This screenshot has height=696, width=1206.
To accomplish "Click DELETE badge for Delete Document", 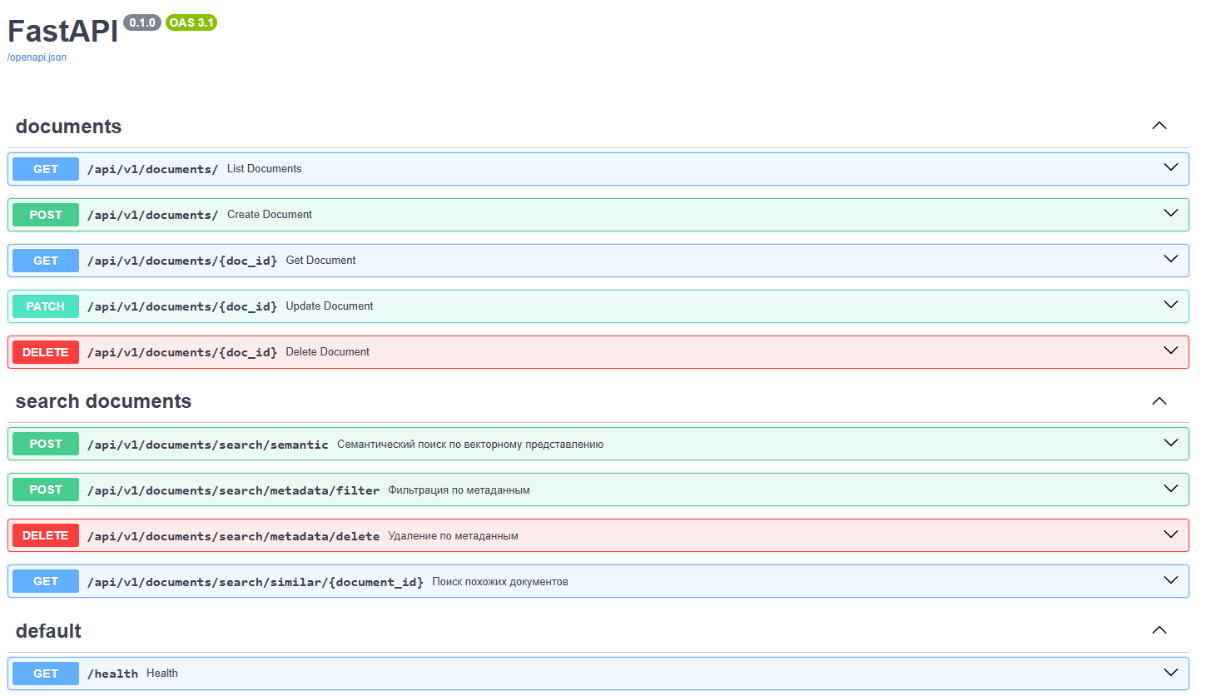I will 46,352.
